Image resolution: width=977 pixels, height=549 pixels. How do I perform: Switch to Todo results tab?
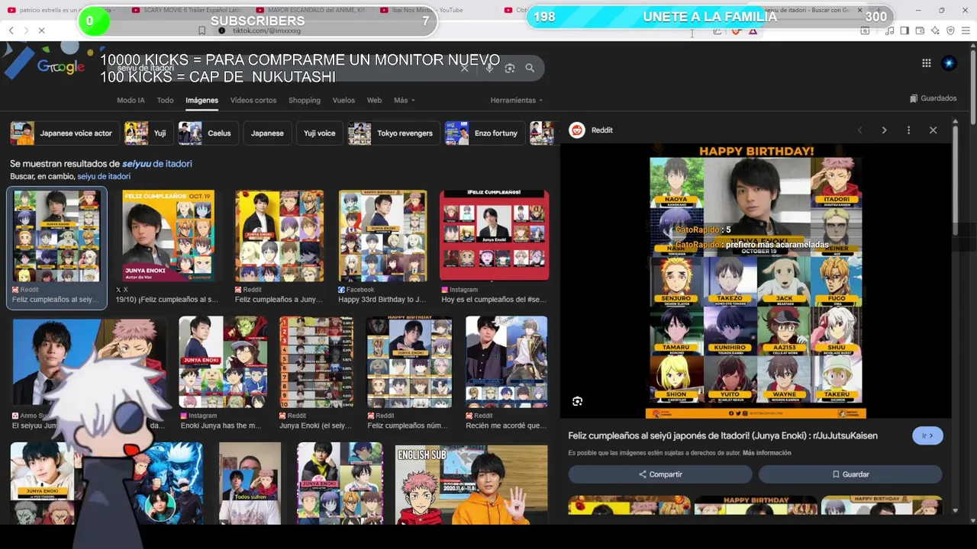[x=165, y=100]
